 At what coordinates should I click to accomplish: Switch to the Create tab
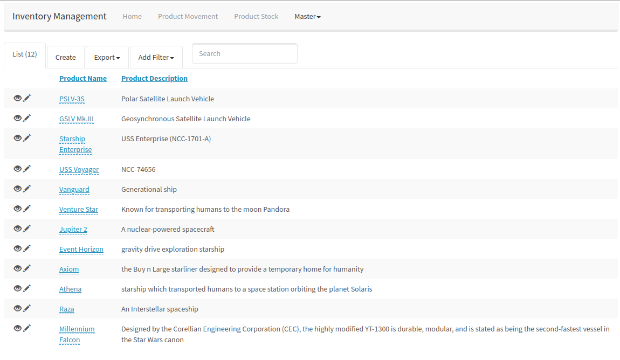pos(66,58)
